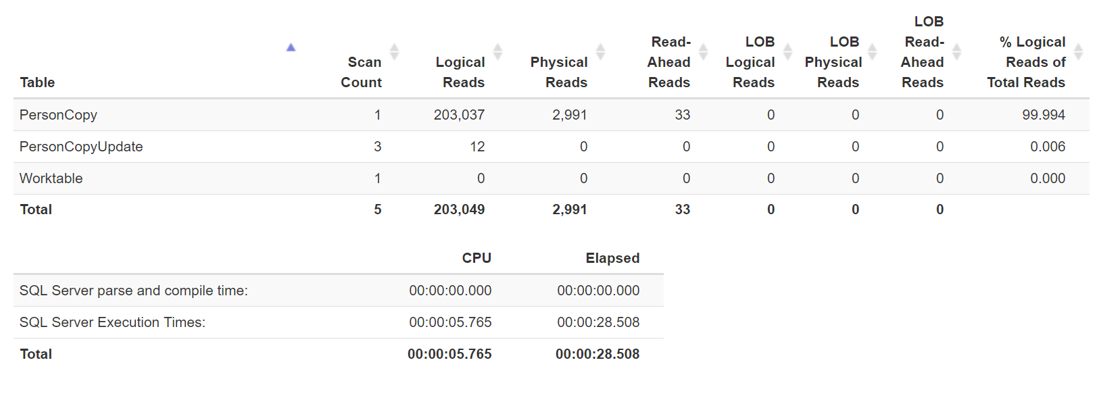Click the Table column sort arrow icon

(291, 47)
